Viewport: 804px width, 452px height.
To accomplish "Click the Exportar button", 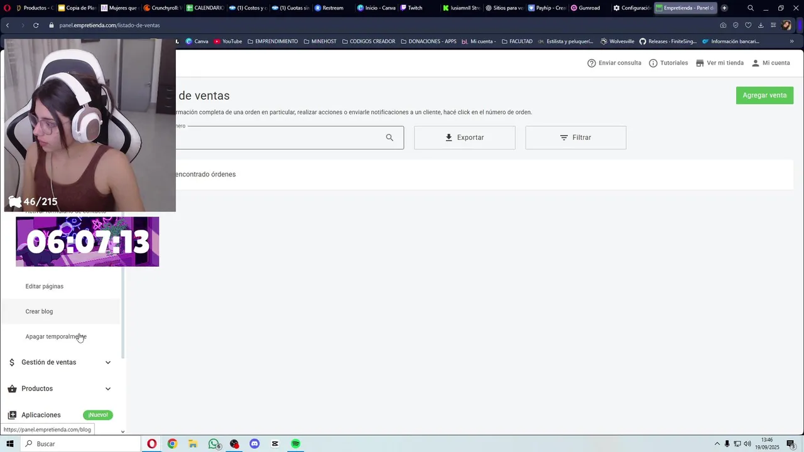I will point(464,137).
